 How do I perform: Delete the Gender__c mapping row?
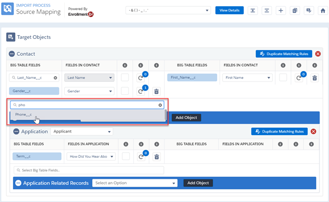click(156, 92)
